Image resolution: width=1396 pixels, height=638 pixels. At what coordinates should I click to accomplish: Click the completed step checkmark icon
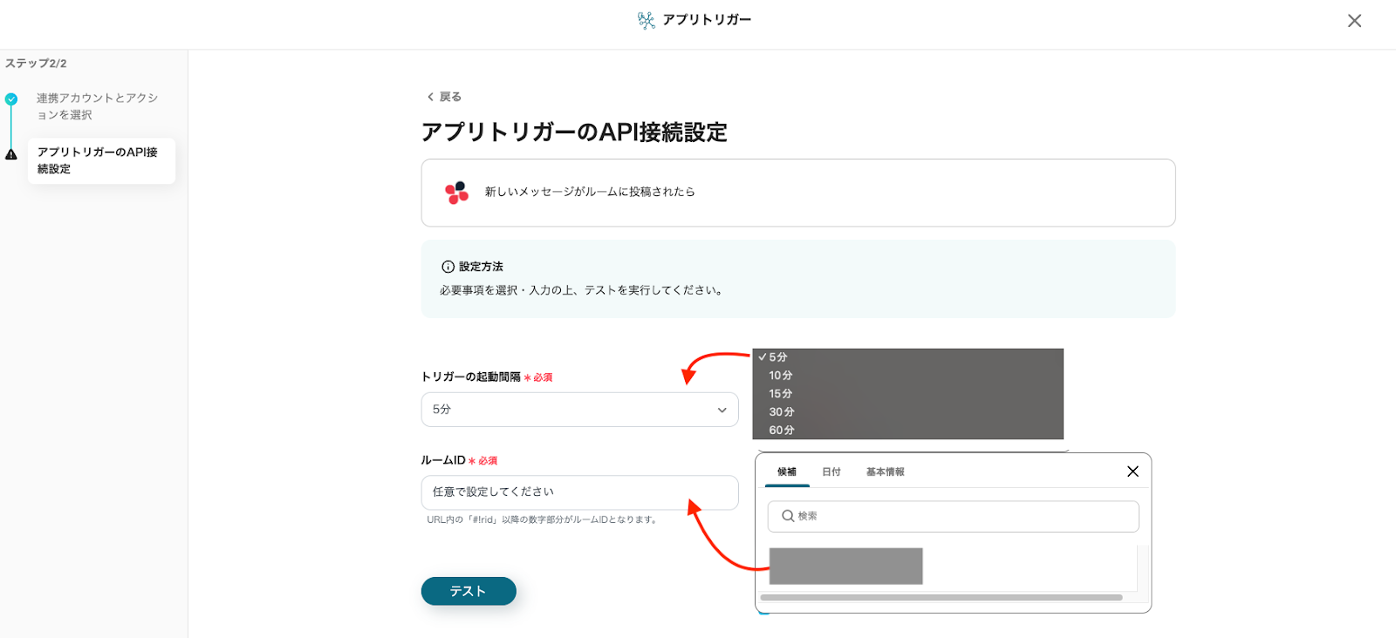[11, 99]
